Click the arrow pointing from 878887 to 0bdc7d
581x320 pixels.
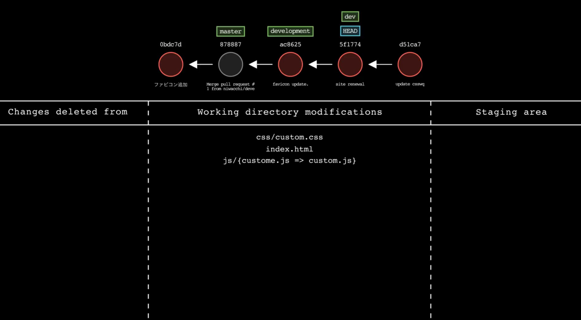[x=200, y=64]
